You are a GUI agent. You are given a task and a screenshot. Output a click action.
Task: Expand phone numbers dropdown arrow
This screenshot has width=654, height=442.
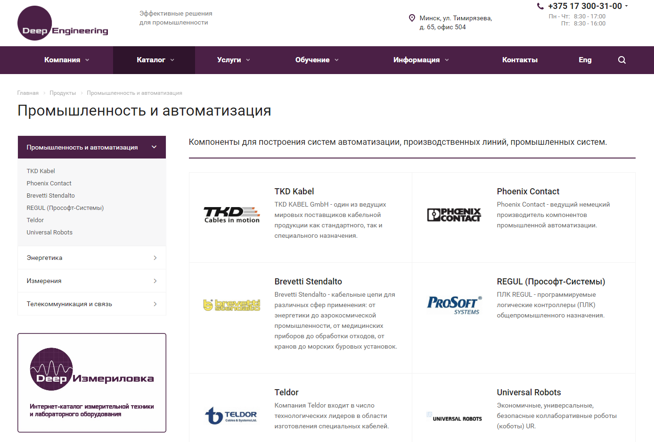point(626,6)
